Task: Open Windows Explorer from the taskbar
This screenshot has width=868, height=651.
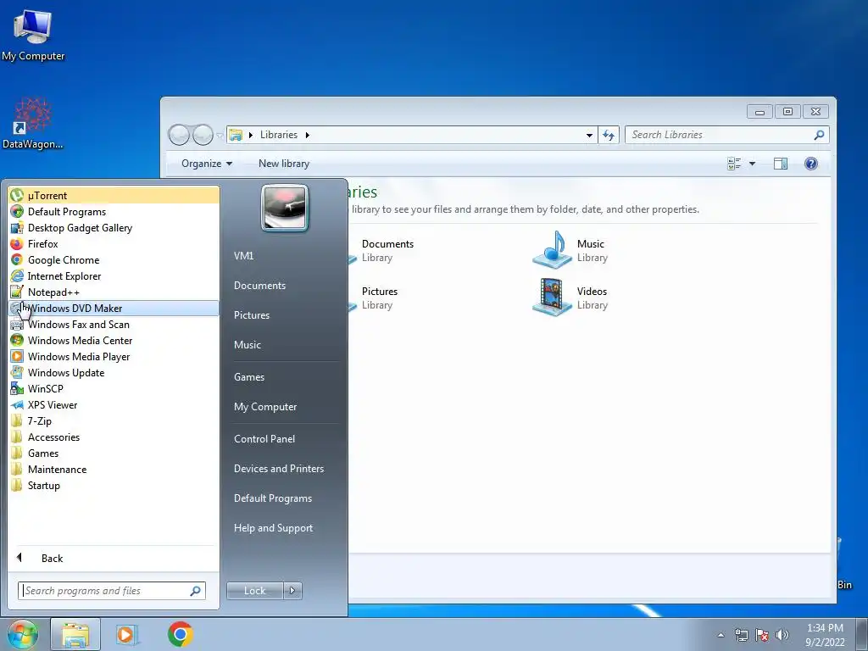Action: 75,634
